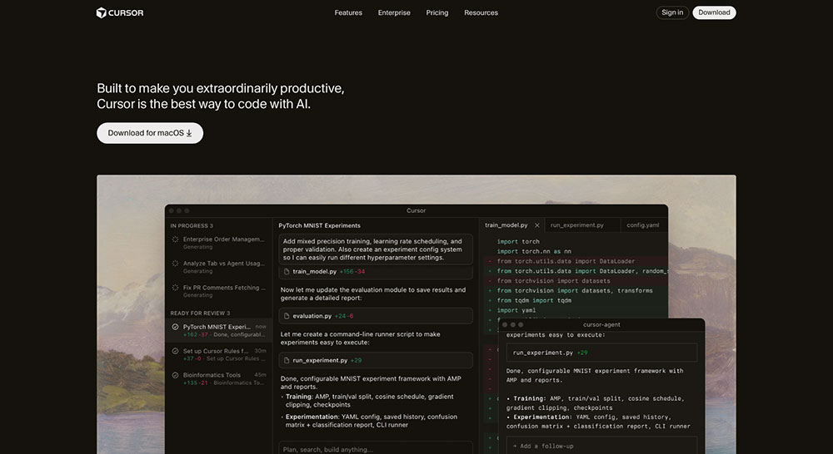Click the Cursor window title bar text
833x454 pixels.
tap(416, 210)
